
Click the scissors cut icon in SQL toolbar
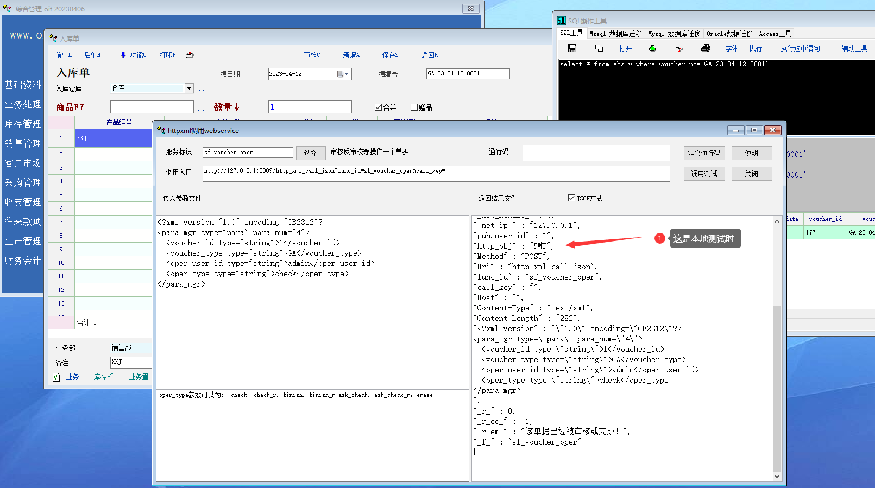point(679,48)
